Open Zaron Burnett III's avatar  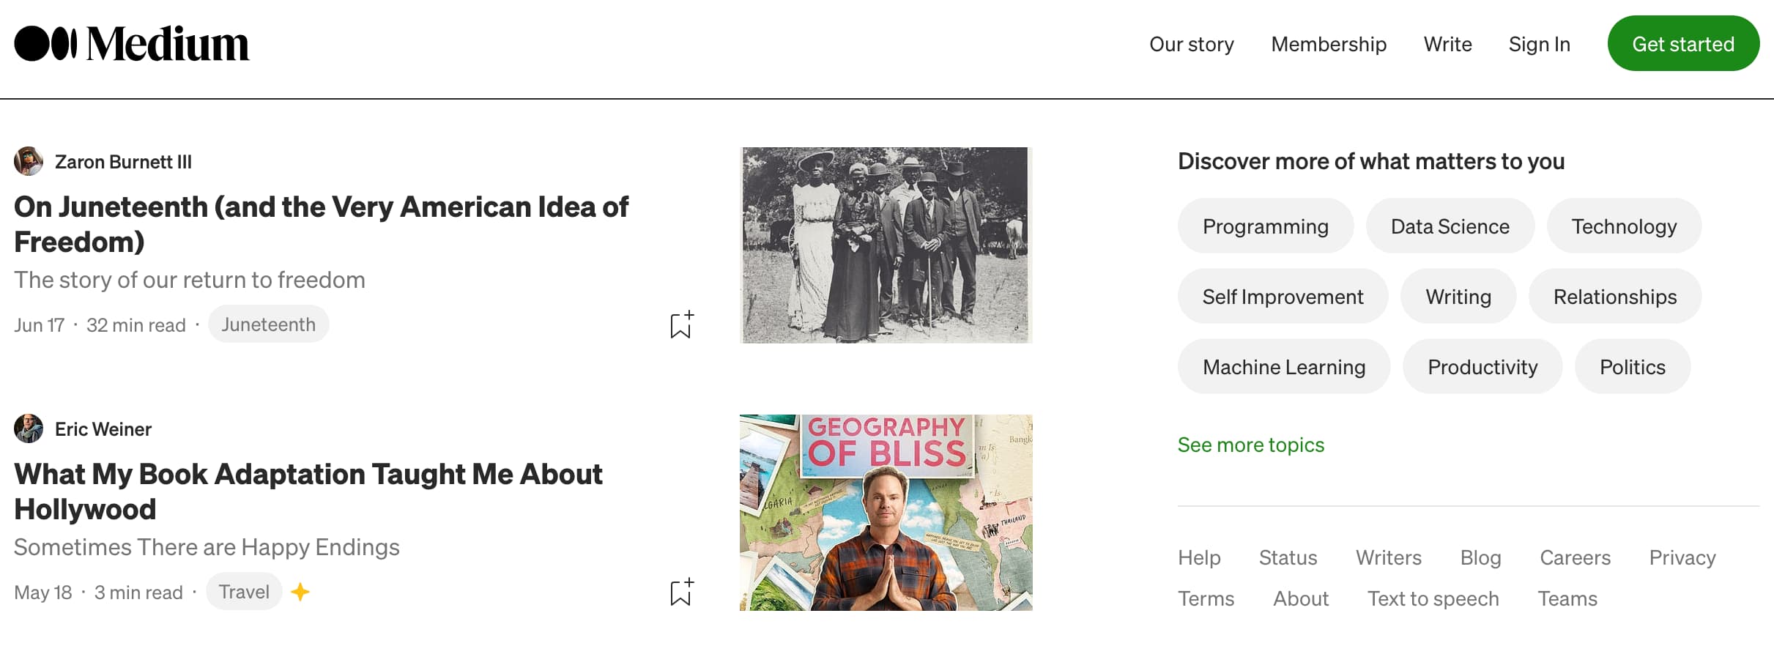click(29, 162)
